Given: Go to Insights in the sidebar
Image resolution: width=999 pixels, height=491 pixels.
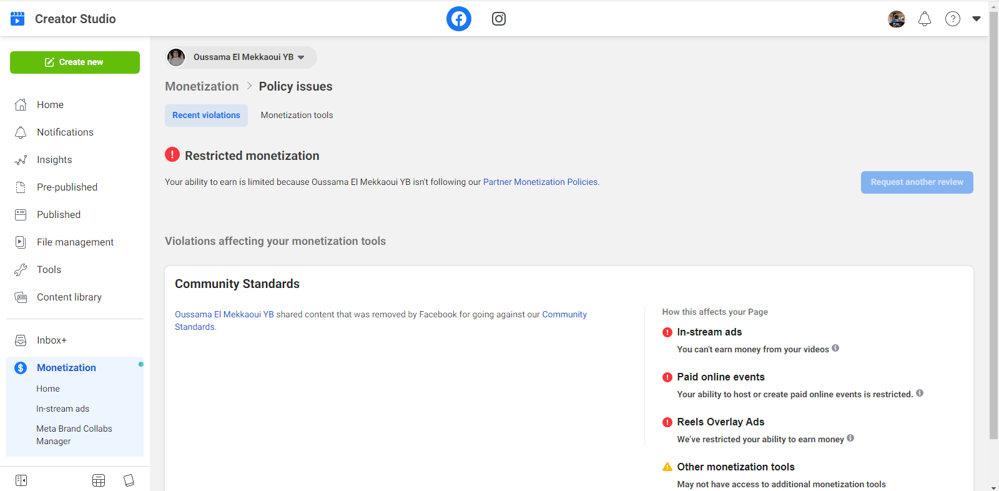Looking at the screenshot, I should tap(54, 160).
